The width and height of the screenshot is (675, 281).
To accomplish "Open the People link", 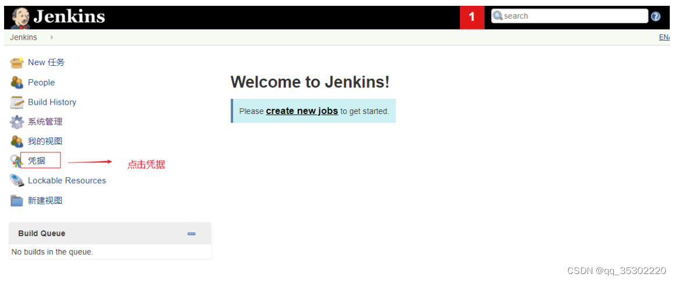I will click(41, 82).
